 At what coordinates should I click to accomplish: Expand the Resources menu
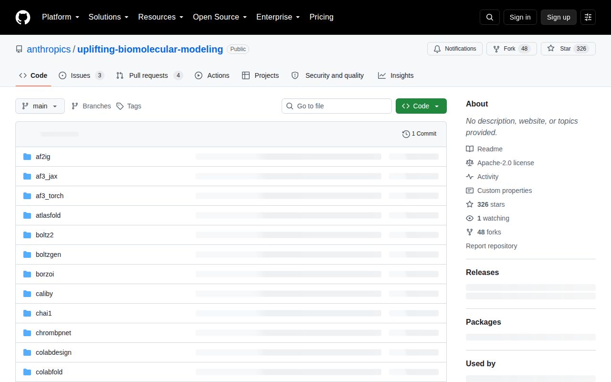pyautogui.click(x=161, y=17)
